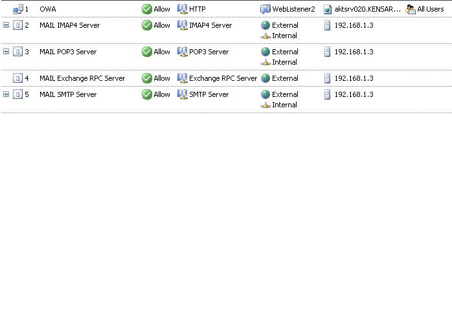
Task: Select the MAIL IMAP4 Server rule name
Action: (70, 25)
